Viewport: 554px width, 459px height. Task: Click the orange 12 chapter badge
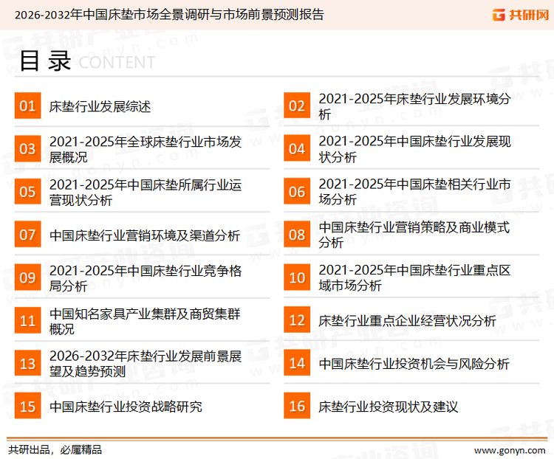coord(297,320)
